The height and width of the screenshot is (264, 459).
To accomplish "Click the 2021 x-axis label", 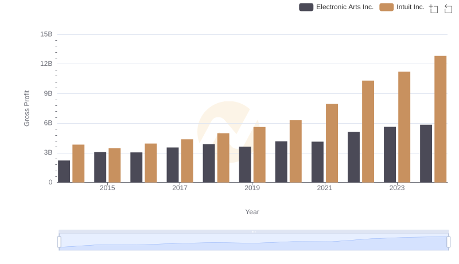I will click(325, 188).
